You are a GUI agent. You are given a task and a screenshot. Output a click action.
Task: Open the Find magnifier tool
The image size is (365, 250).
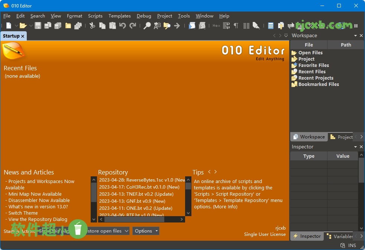click(146, 25)
